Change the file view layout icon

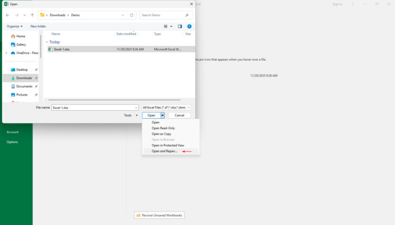[x=165, y=26]
